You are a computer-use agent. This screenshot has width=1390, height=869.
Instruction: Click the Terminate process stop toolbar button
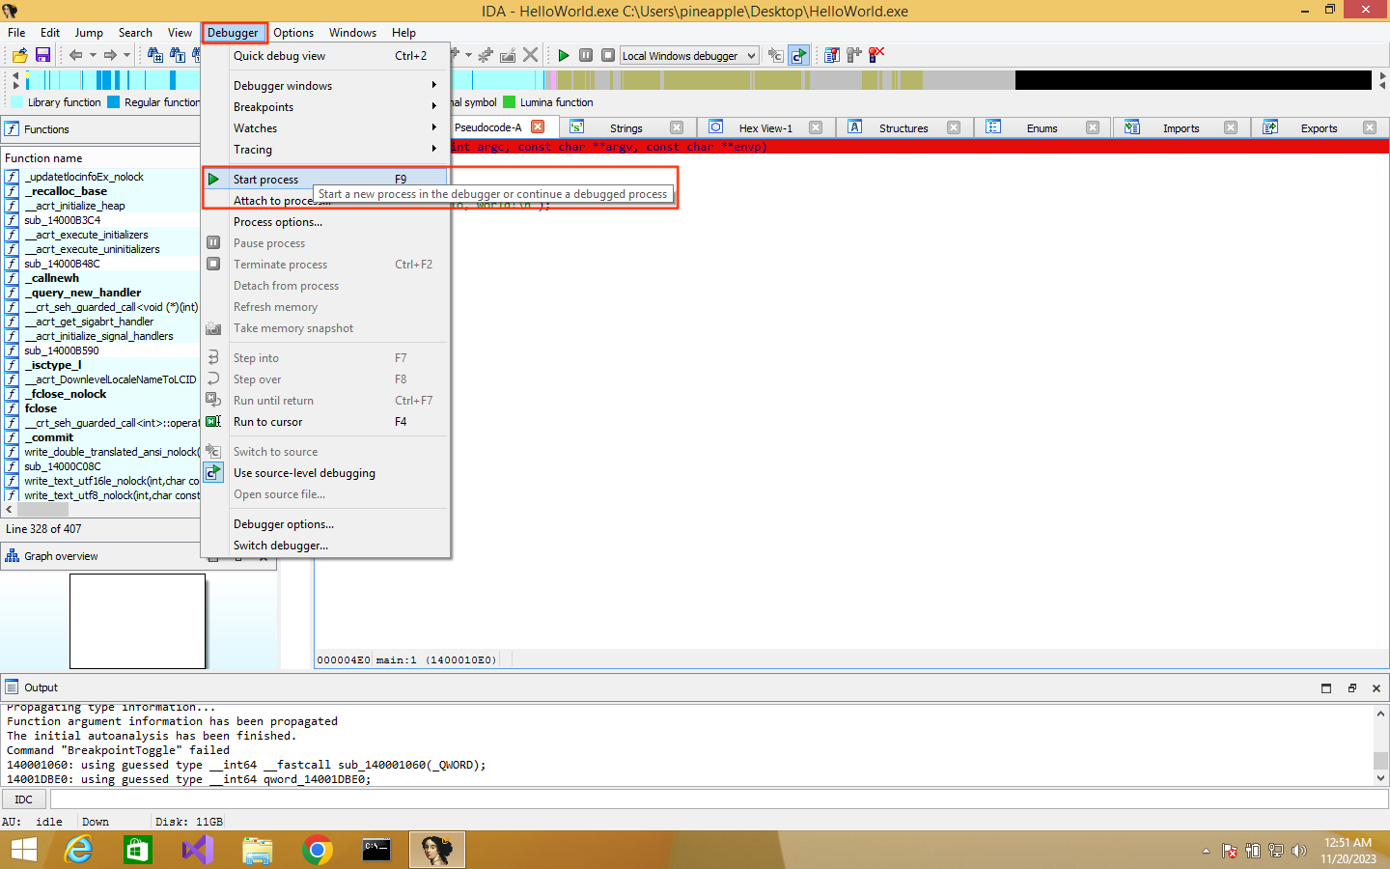click(x=608, y=55)
